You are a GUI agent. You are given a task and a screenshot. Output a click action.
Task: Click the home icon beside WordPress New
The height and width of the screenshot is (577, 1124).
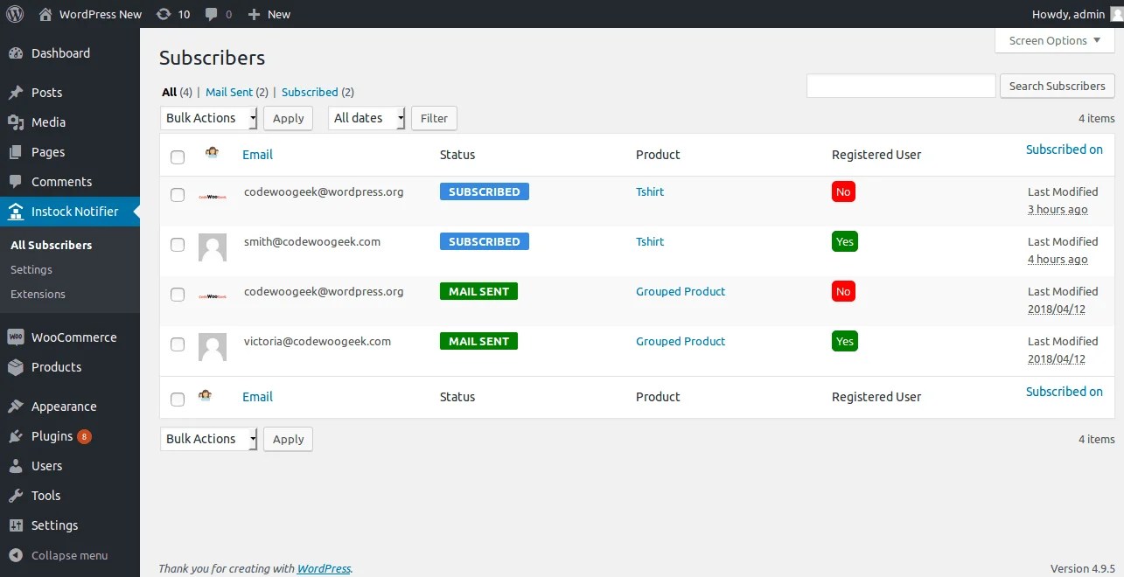pyautogui.click(x=45, y=14)
